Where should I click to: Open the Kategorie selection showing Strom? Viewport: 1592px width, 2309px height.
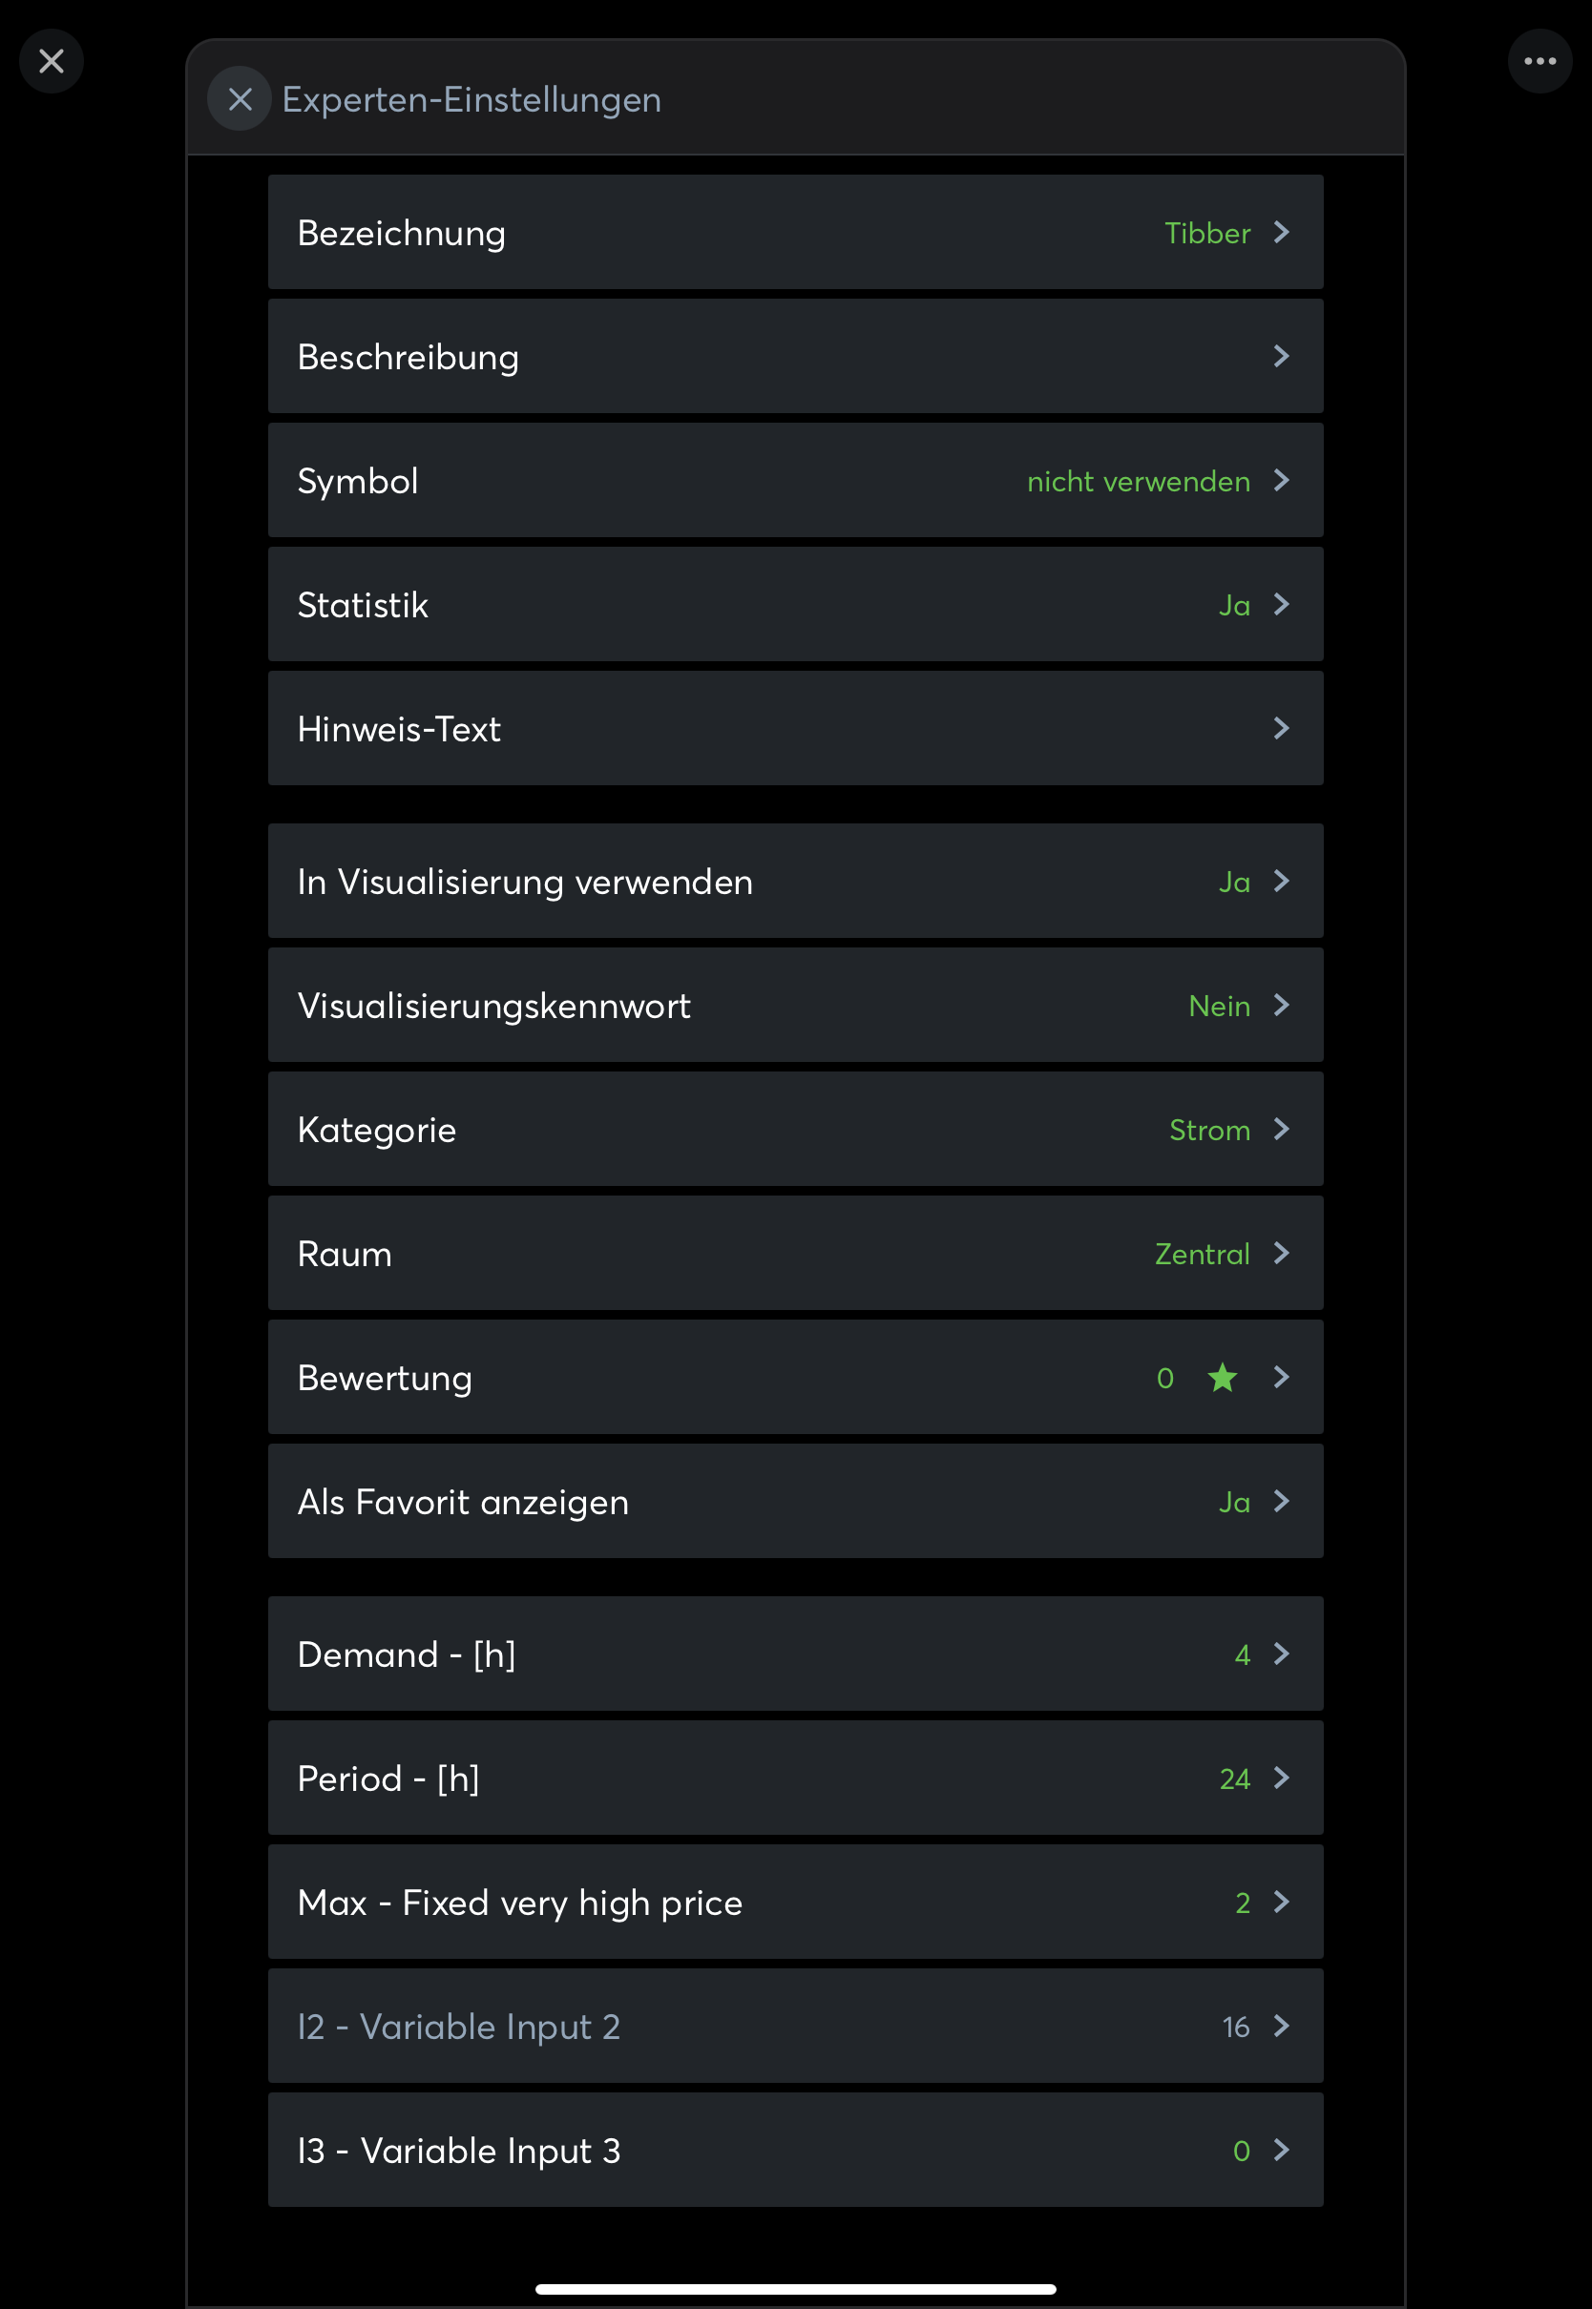click(x=1209, y=1130)
